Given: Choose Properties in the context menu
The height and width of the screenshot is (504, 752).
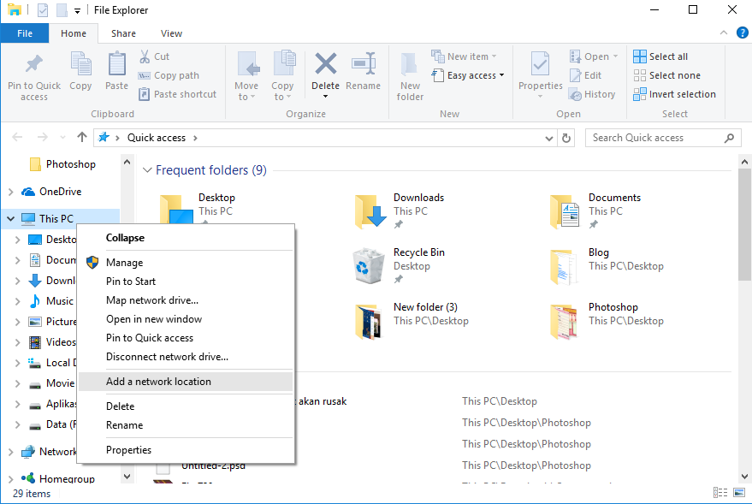Looking at the screenshot, I should tap(186, 450).
